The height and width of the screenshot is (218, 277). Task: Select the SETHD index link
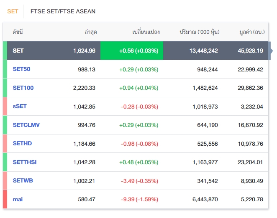(22, 144)
